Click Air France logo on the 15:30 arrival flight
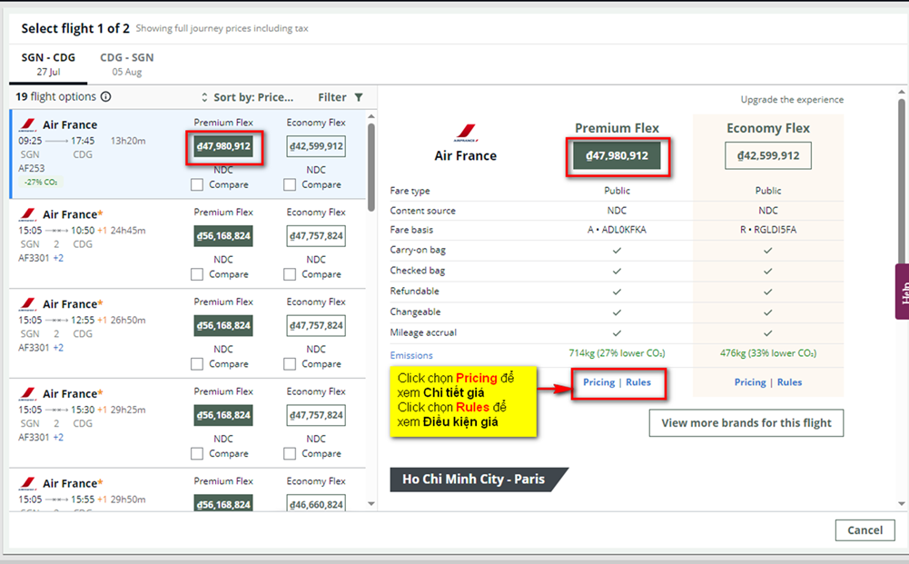The image size is (909, 564). tap(28, 394)
